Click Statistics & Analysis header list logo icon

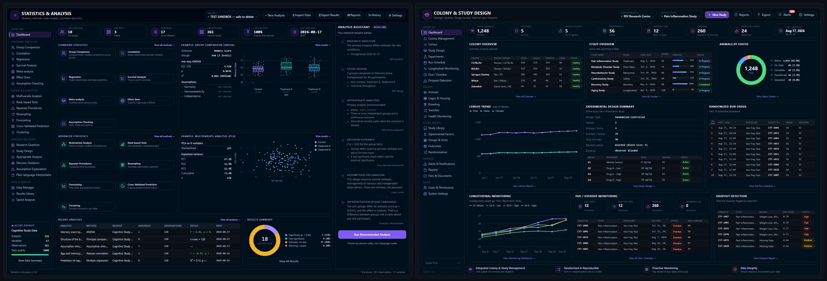[x=15, y=15]
